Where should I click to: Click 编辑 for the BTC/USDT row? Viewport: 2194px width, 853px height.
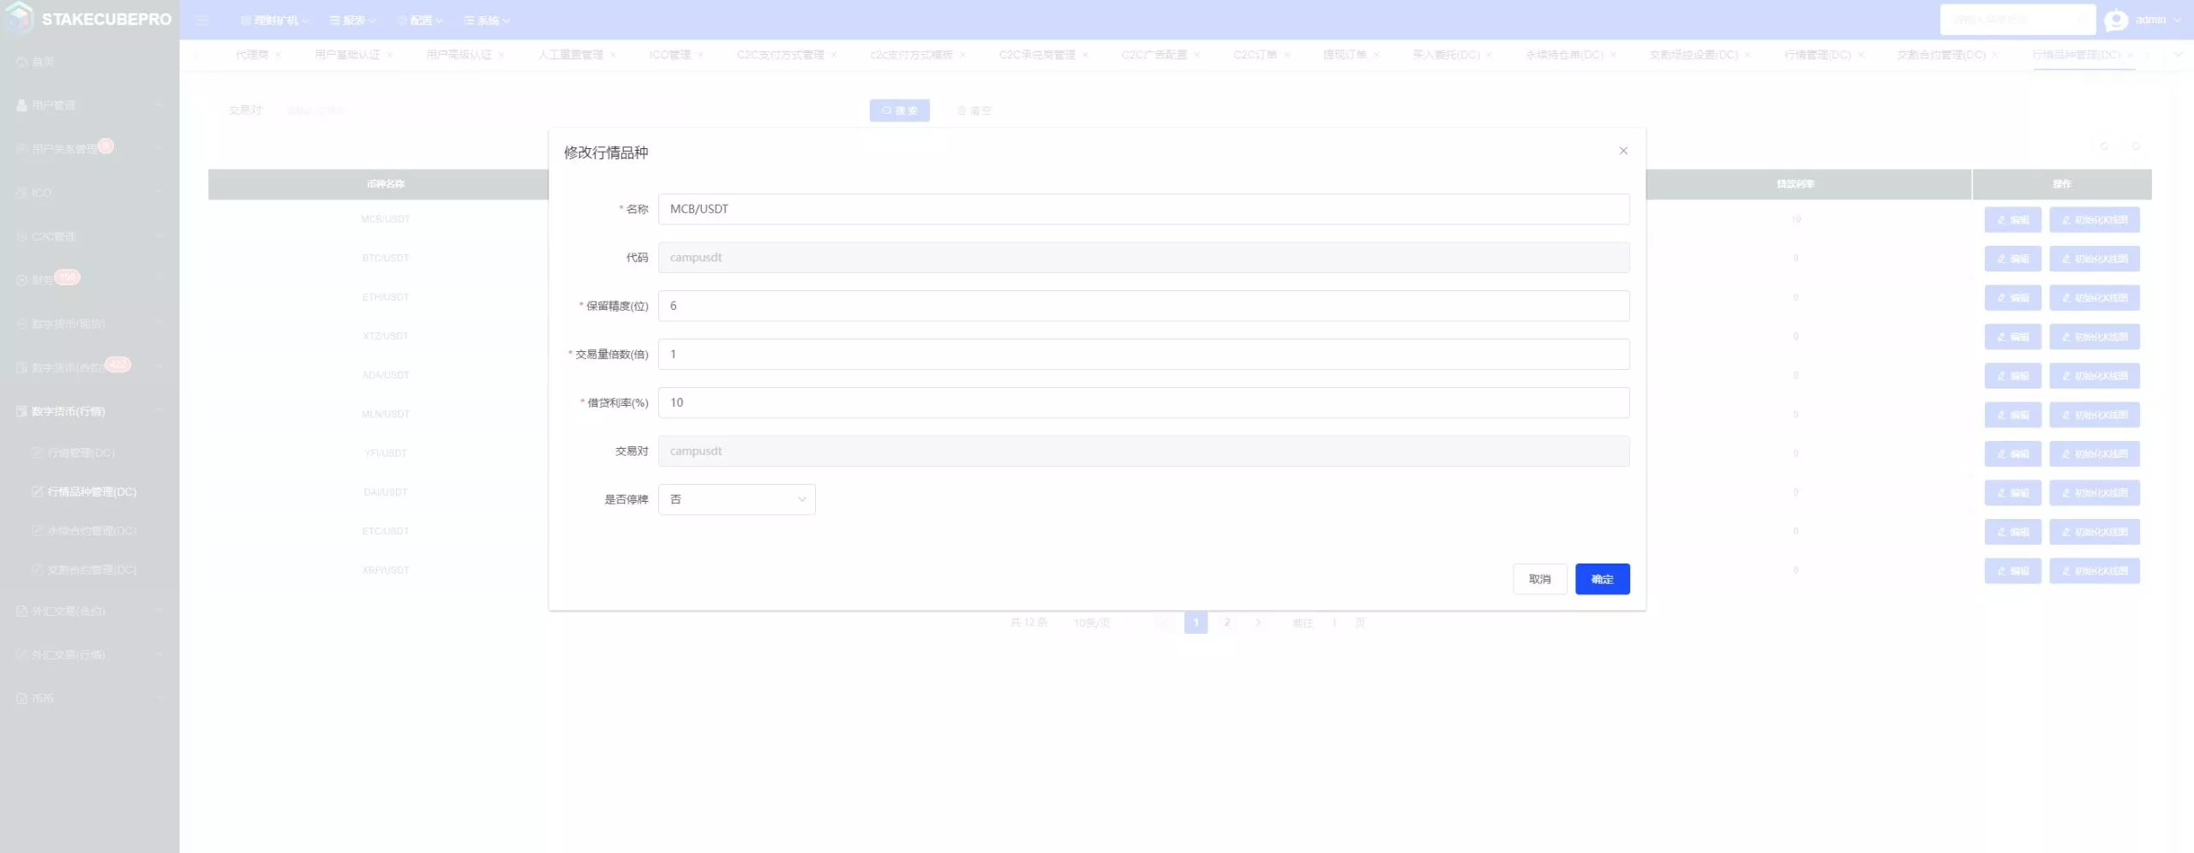coord(2012,259)
